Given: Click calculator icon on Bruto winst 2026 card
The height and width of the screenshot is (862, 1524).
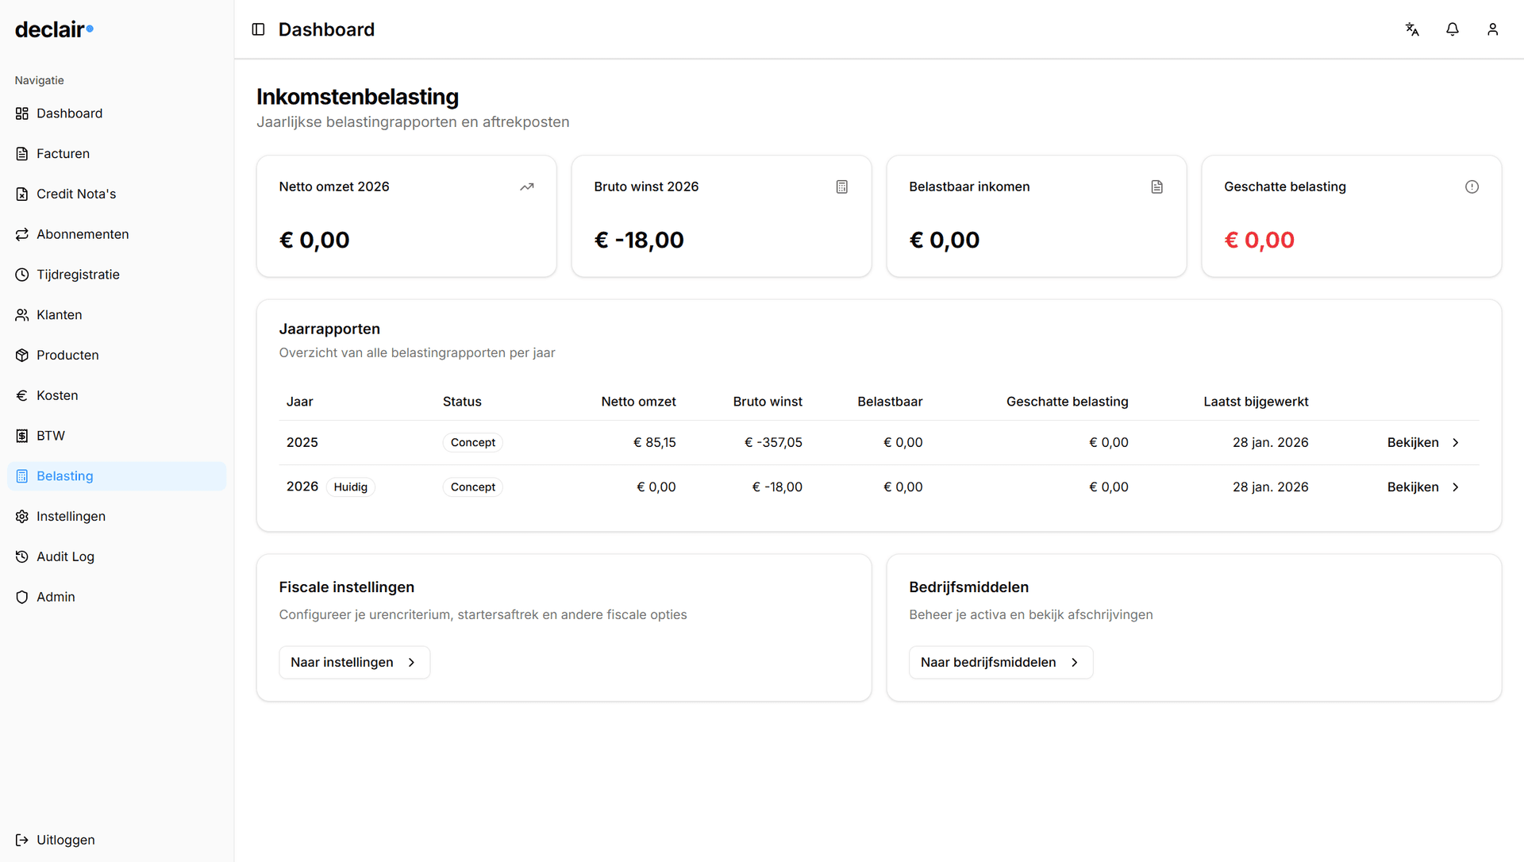Looking at the screenshot, I should (x=842, y=187).
